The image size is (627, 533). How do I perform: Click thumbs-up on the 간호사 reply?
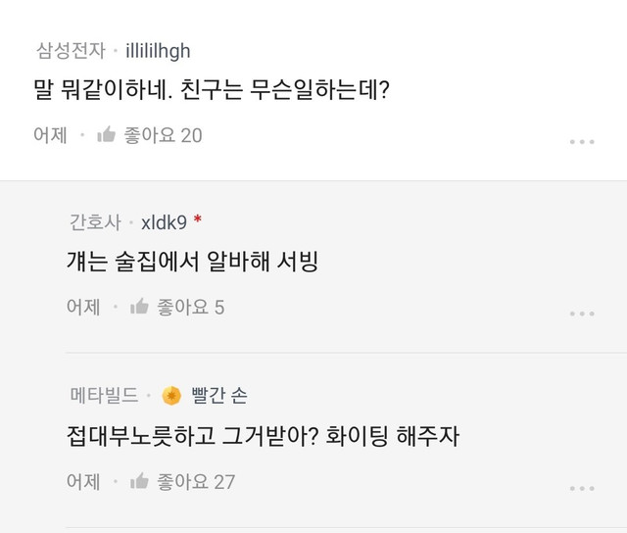coord(140,308)
